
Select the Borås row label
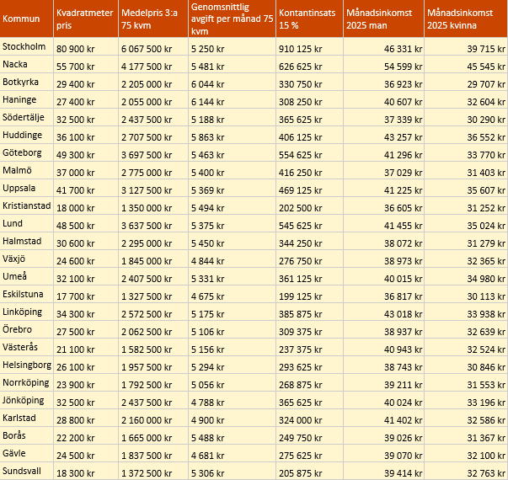pyautogui.click(x=27, y=435)
